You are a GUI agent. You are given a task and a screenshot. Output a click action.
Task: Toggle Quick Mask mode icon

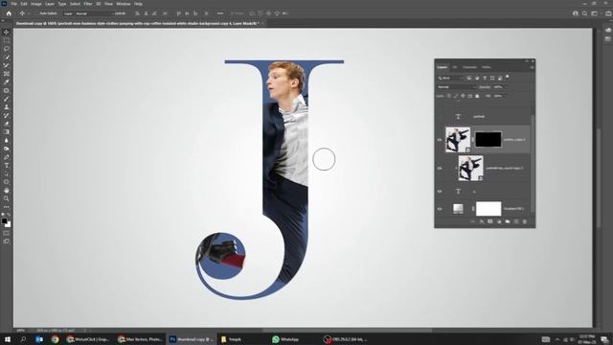pyautogui.click(x=7, y=233)
